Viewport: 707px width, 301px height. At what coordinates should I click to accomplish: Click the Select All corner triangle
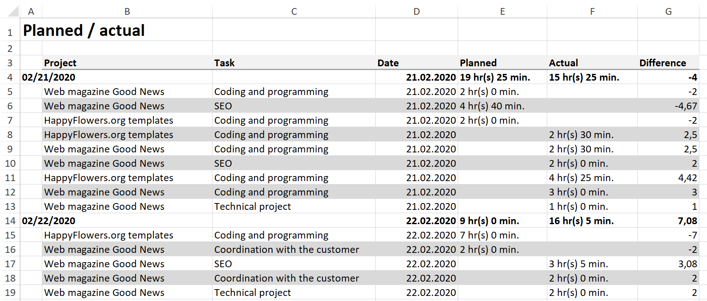click(x=14, y=11)
